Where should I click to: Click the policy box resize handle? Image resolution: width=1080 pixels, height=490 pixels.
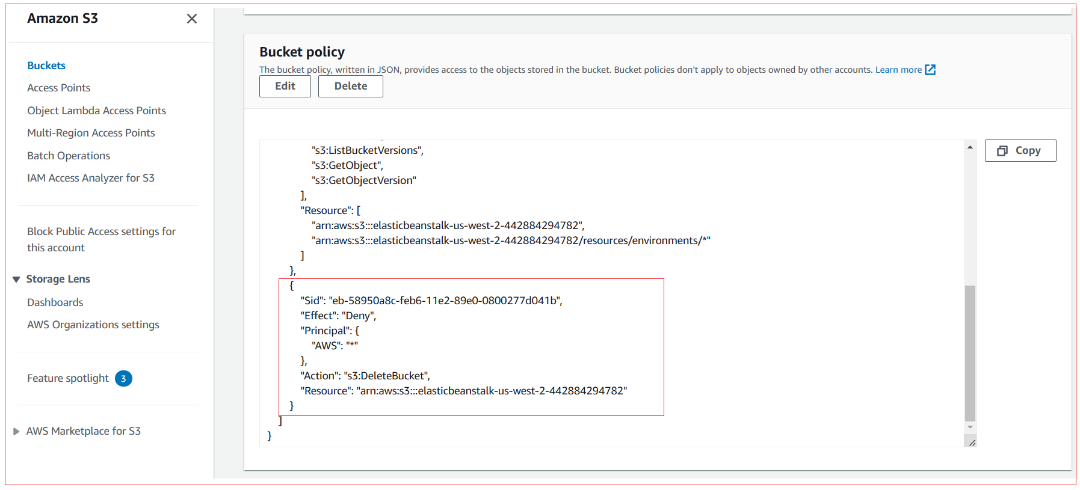(972, 443)
